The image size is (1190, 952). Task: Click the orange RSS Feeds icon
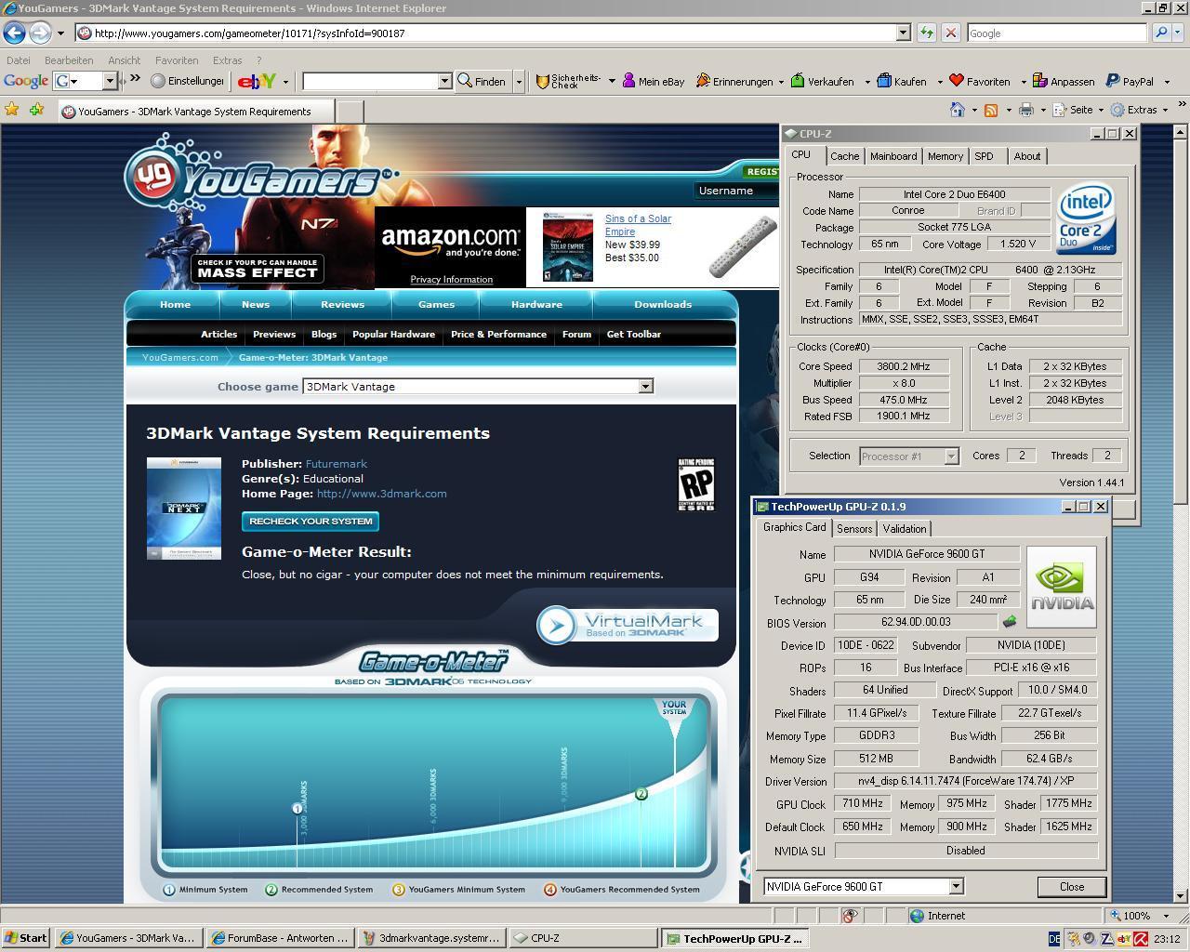[x=991, y=110]
